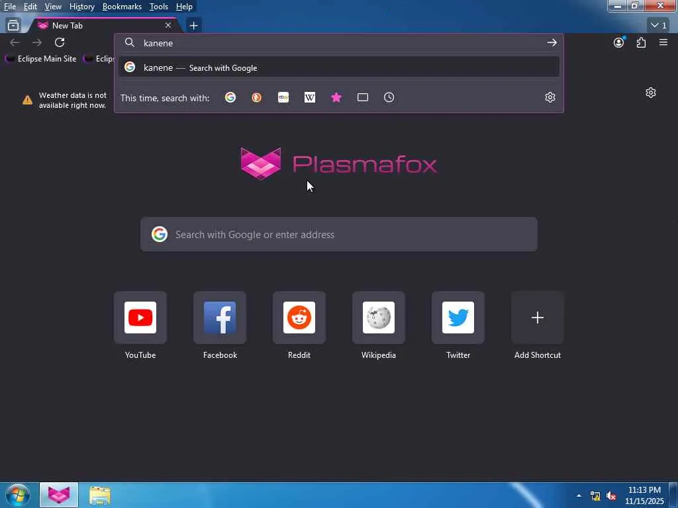Open the Windows Start button
The image size is (678, 508).
click(x=17, y=495)
